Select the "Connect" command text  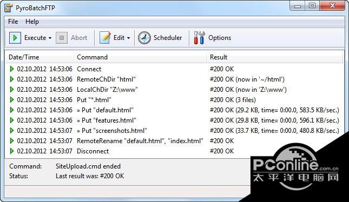89,69
